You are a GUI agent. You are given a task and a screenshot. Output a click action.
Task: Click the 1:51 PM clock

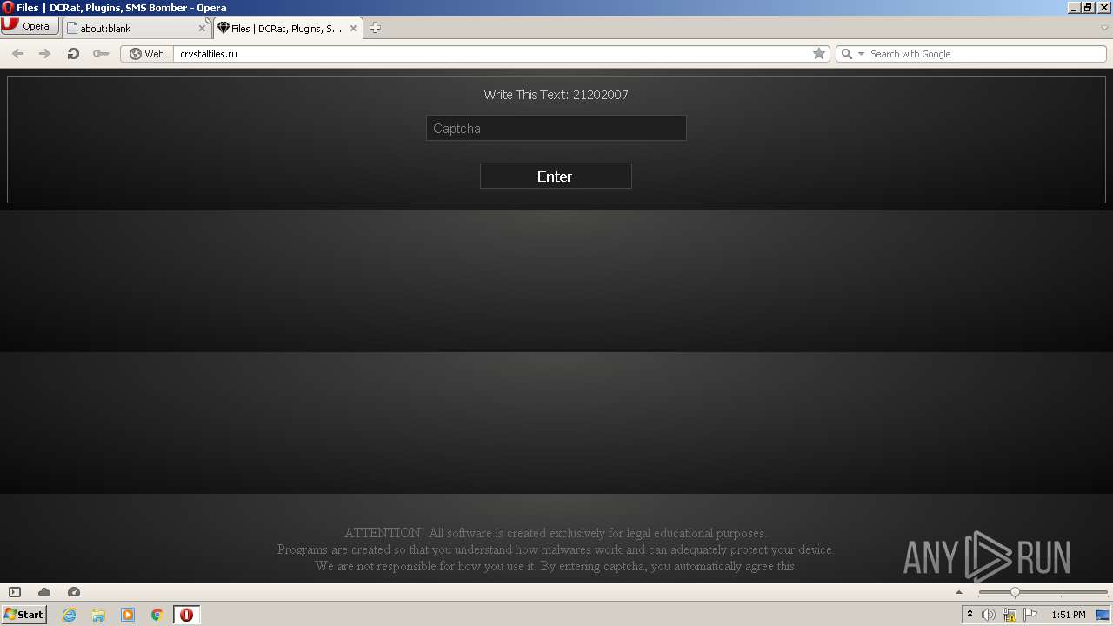coord(1068,615)
